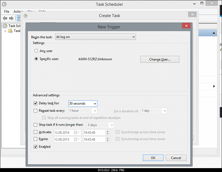222x172 pixels.
Task: Decrease the Expire time with down spinner
Action: pyautogui.click(x=108, y=141)
